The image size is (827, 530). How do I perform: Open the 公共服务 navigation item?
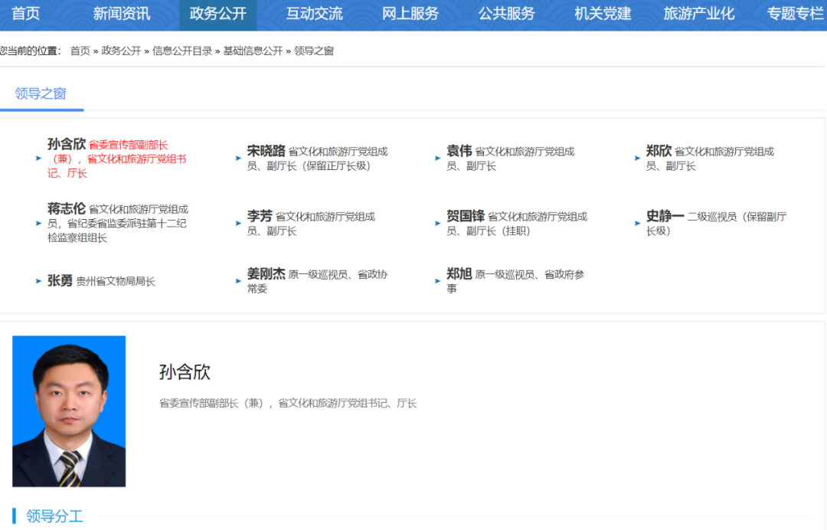(x=507, y=13)
